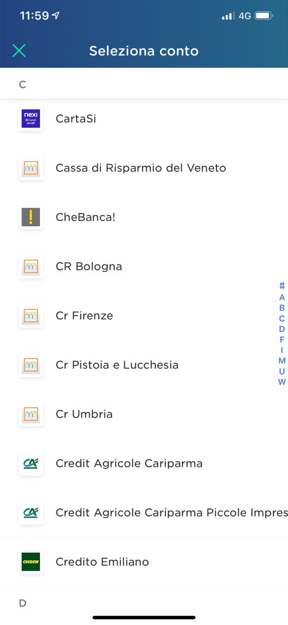Jump to letter D in index
Image resolution: width=288 pixels, height=625 pixels.
tap(282, 329)
